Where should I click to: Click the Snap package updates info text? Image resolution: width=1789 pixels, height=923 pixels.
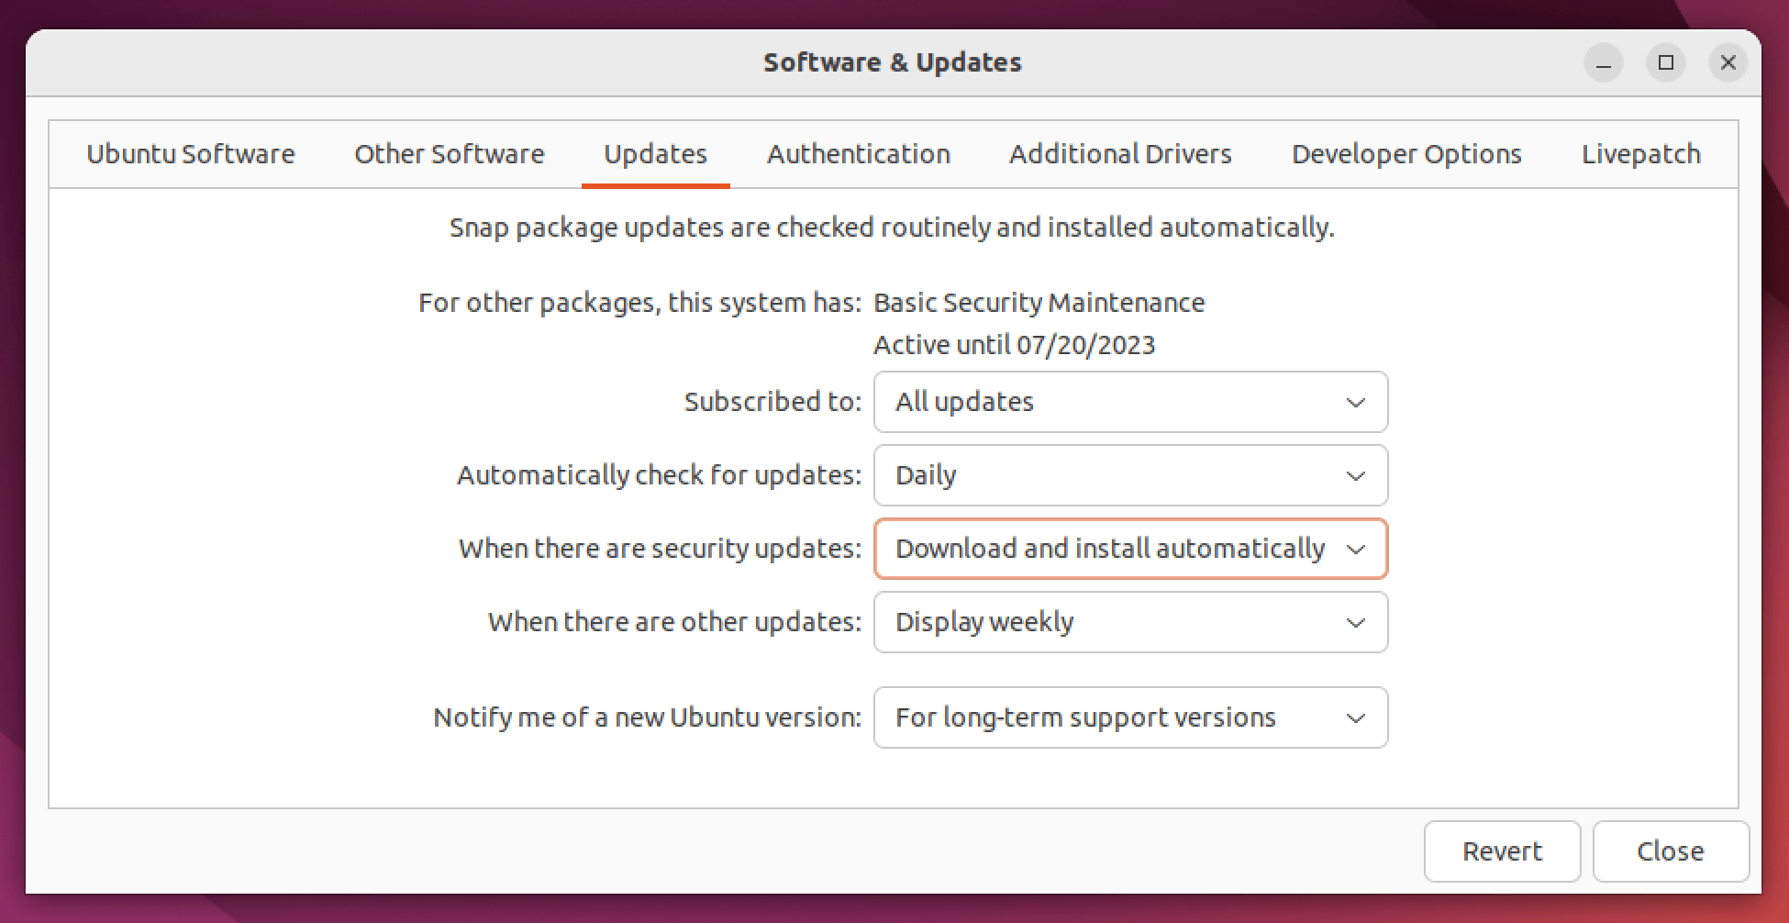(x=892, y=228)
